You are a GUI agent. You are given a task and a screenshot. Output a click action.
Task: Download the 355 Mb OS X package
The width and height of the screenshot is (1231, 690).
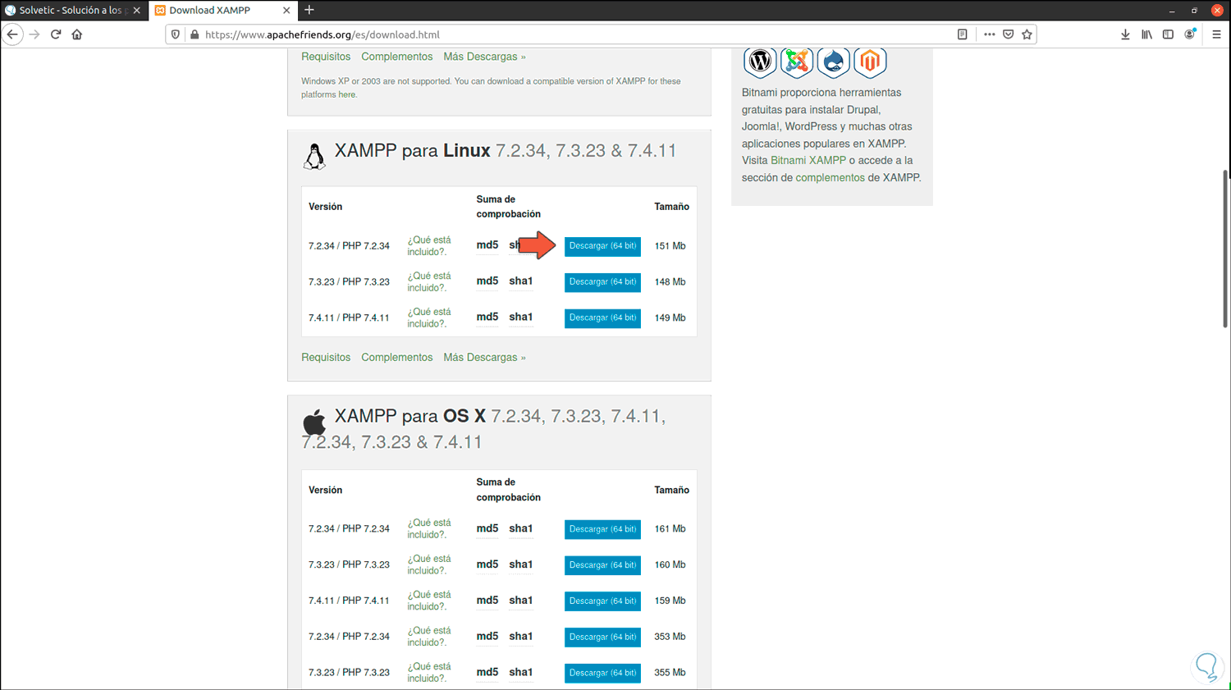(602, 673)
